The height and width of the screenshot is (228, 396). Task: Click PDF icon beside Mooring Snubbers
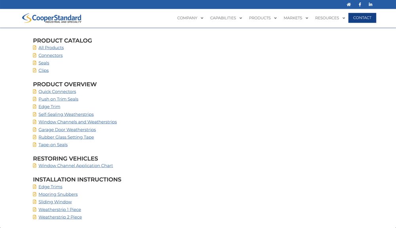coord(34,194)
